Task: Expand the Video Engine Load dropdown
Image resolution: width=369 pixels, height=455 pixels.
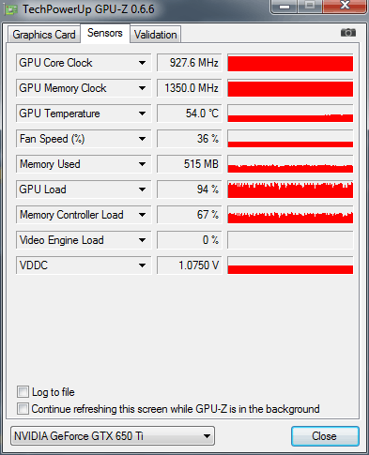Action: tap(143, 240)
